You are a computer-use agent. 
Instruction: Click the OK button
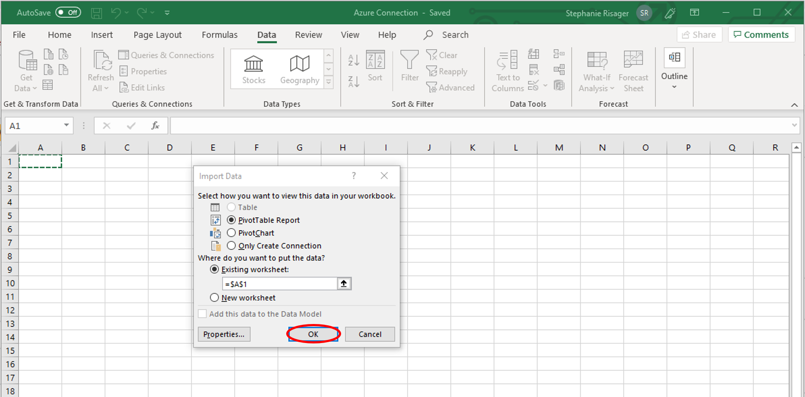point(313,334)
